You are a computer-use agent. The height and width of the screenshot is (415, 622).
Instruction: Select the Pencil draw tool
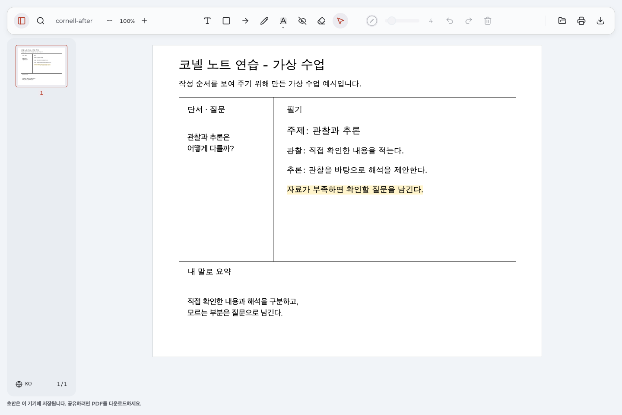pyautogui.click(x=264, y=21)
